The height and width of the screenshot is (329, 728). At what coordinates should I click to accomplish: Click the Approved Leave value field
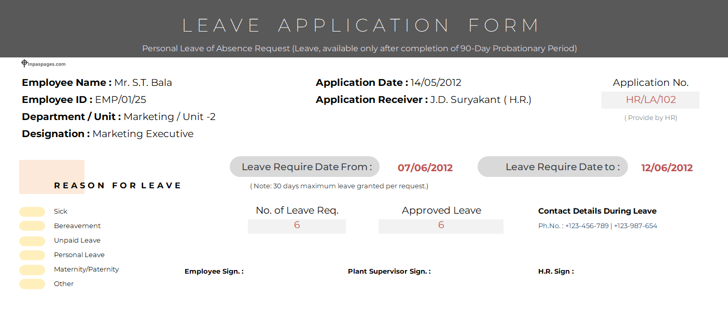tap(441, 226)
